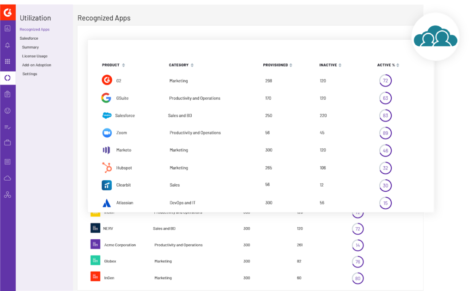Sort table by the Inactive column
The width and height of the screenshot is (473, 291).
pos(330,65)
